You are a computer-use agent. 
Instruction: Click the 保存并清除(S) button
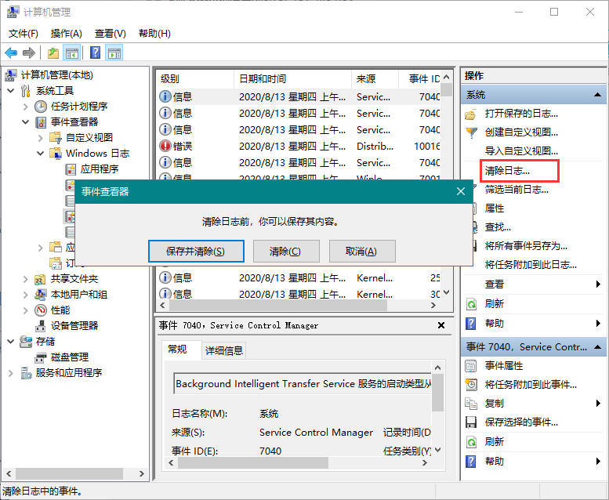pos(195,251)
